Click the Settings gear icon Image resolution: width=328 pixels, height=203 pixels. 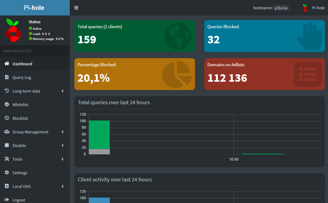click(7, 172)
